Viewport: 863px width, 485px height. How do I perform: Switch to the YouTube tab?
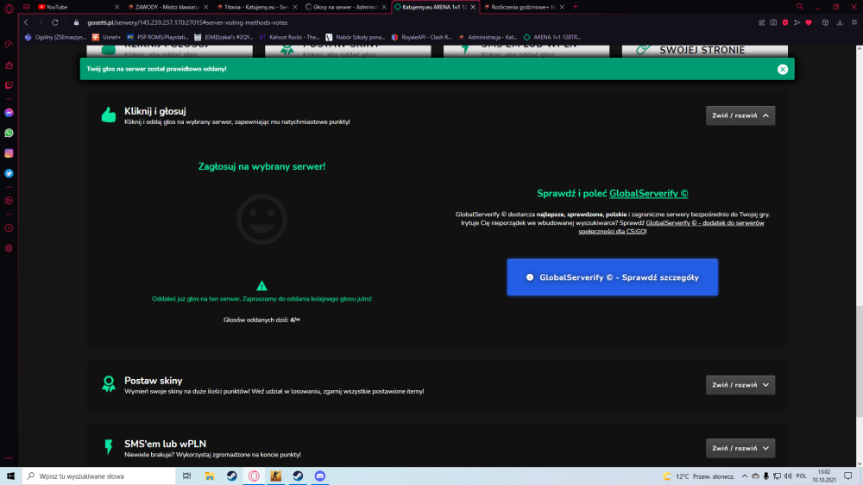[x=77, y=7]
